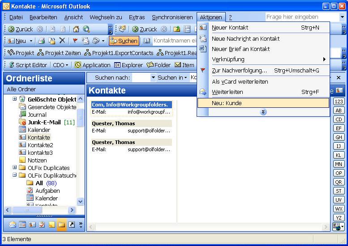Open the Wechseln zu menu
Viewport: 348px width, 246px height.
coord(106,17)
